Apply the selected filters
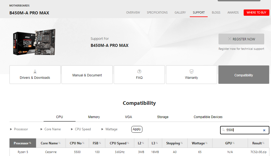Viewport: 271px width, 156px height. click(x=137, y=129)
